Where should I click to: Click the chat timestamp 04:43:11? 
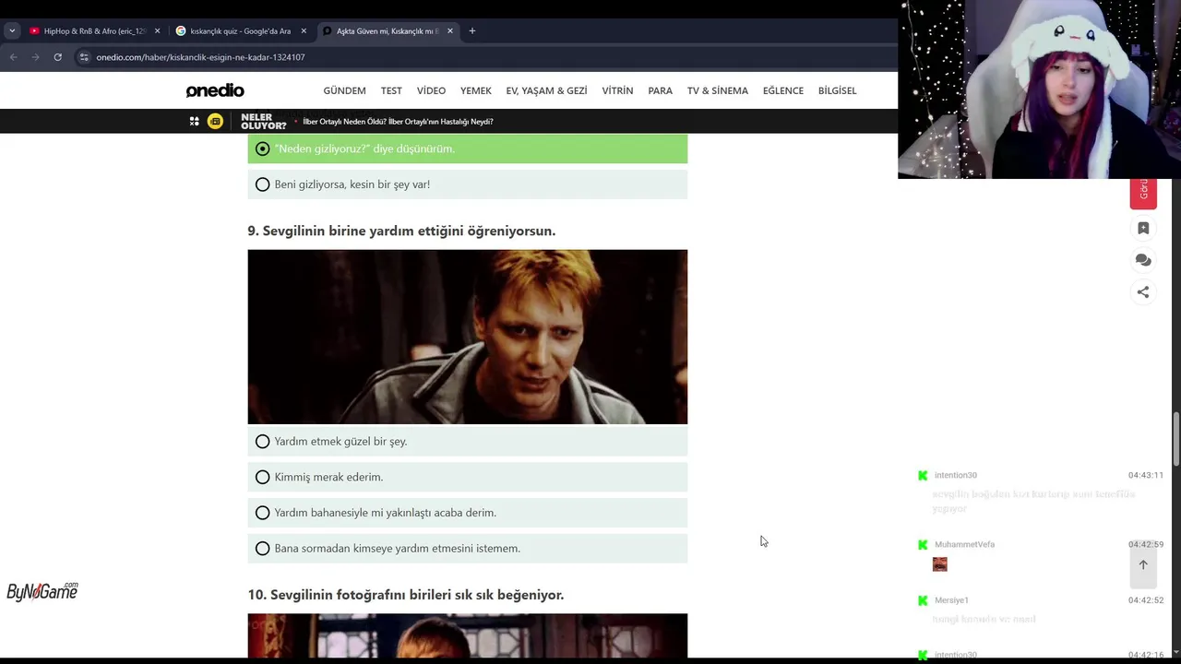pos(1145,476)
